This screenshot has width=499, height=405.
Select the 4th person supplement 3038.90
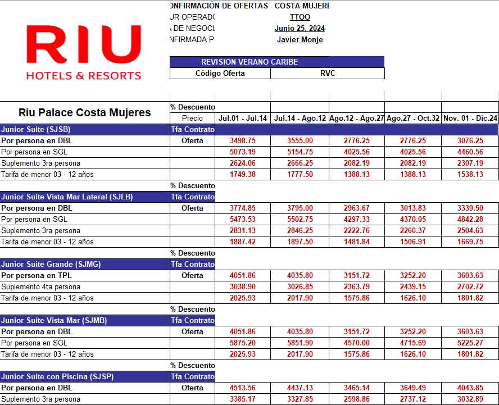[x=243, y=287]
